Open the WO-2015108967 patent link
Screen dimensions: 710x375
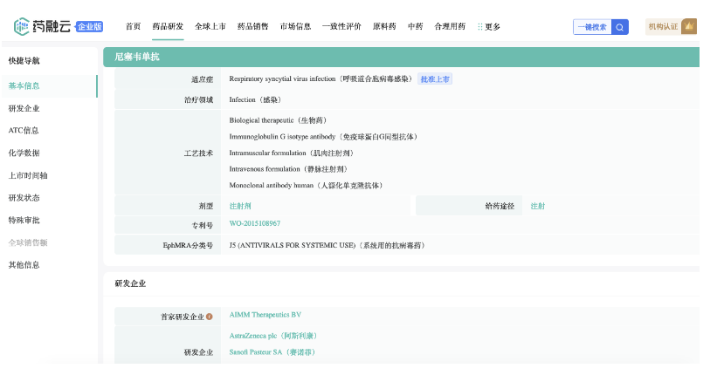tap(255, 224)
